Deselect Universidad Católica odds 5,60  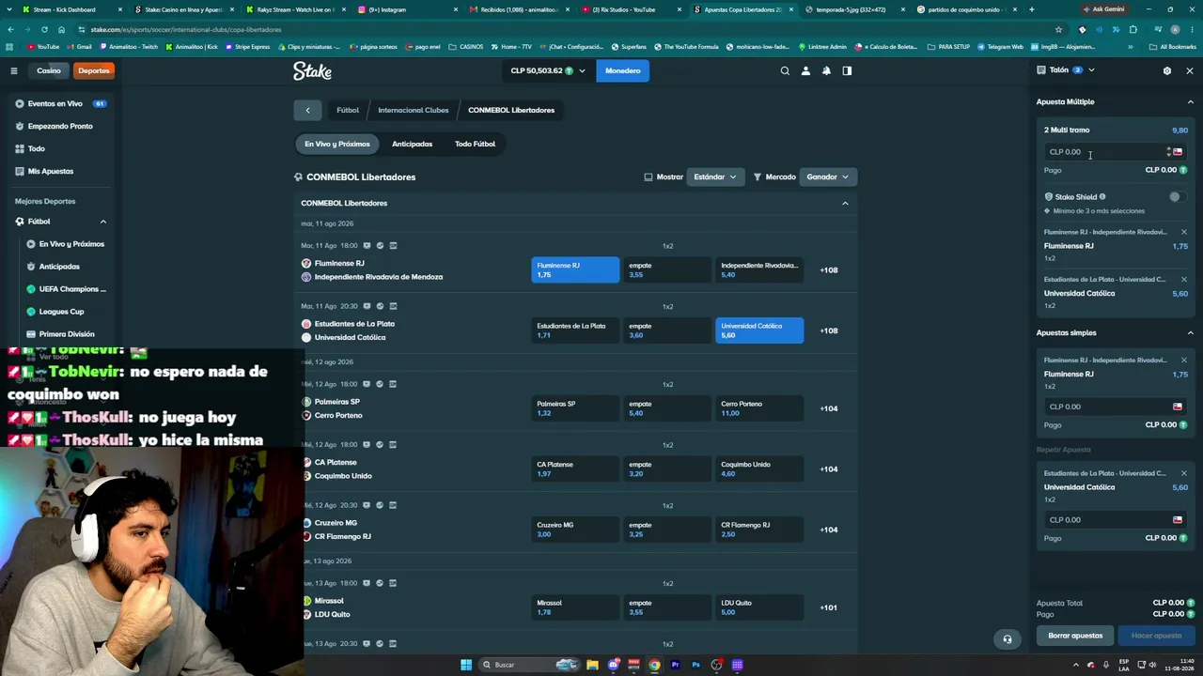click(x=759, y=330)
